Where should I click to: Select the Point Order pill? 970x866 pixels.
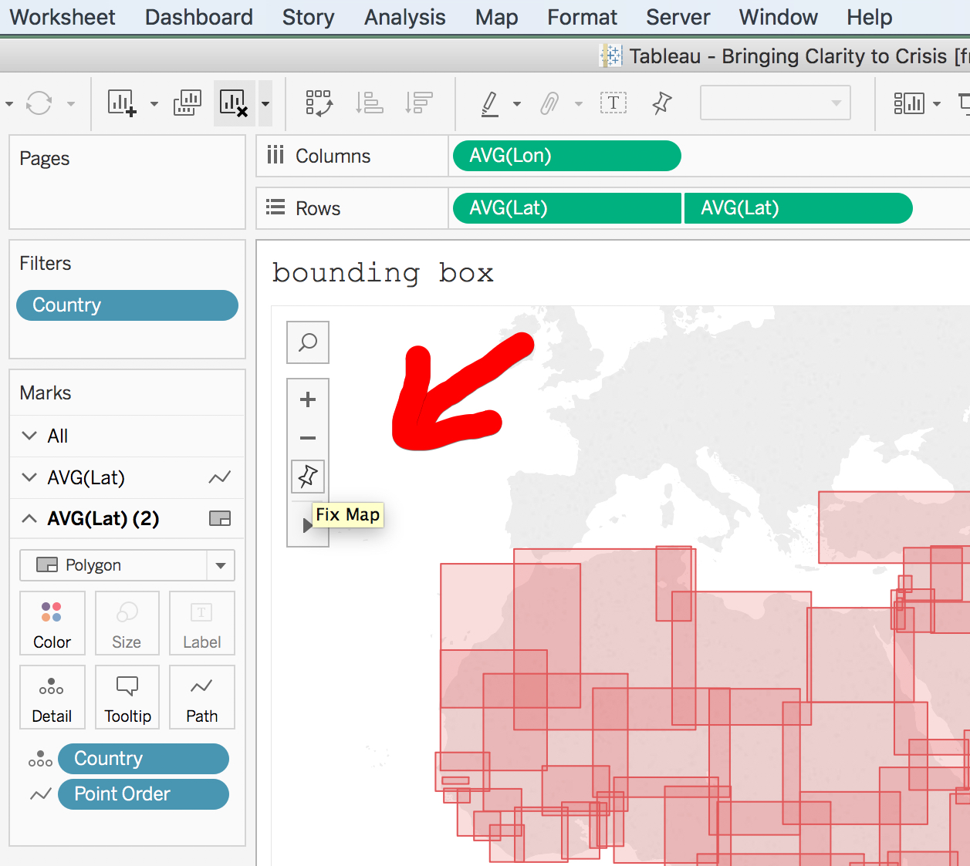point(144,794)
